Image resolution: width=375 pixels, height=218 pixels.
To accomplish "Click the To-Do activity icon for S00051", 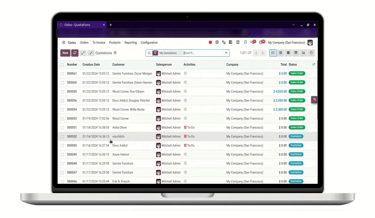I will (185, 127).
